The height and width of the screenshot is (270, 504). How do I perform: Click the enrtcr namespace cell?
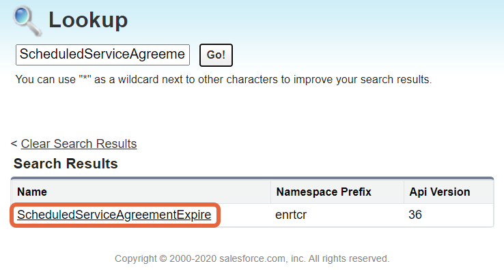click(291, 215)
